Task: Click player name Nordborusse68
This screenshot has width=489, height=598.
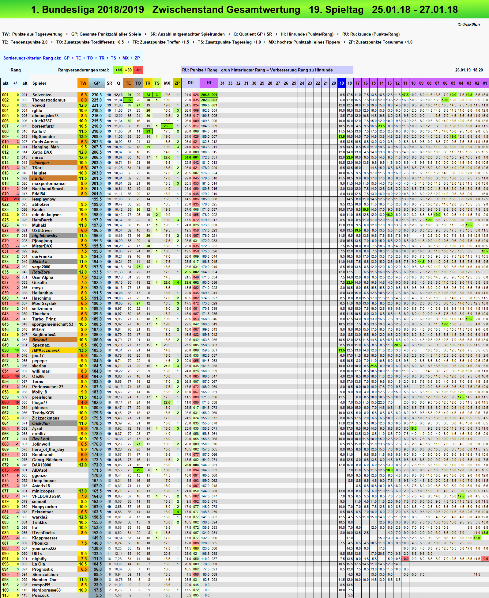Action: [x=46, y=590]
